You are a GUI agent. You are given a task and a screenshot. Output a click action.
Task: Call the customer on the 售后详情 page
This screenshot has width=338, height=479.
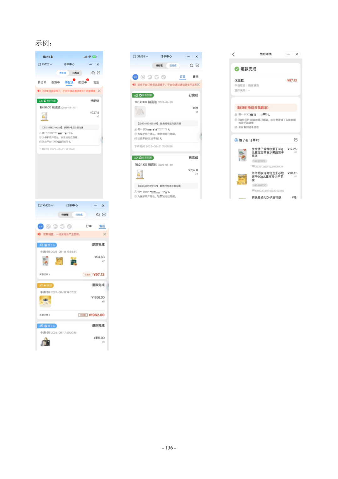pyautogui.click(x=269, y=115)
